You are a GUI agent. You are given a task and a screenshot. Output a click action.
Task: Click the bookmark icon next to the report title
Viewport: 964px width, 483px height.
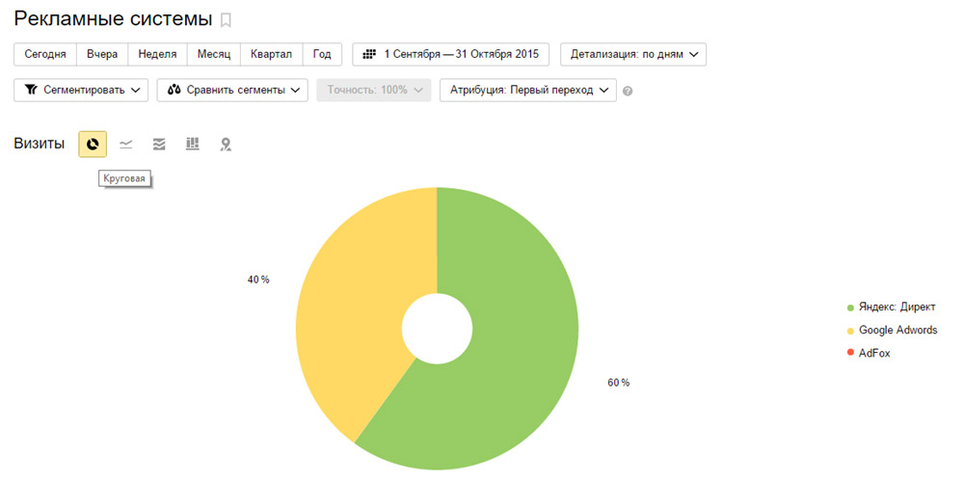(227, 20)
